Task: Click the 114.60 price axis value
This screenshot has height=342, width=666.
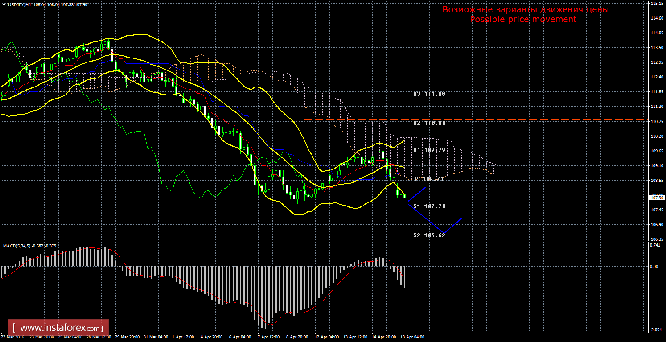Action: [x=657, y=18]
